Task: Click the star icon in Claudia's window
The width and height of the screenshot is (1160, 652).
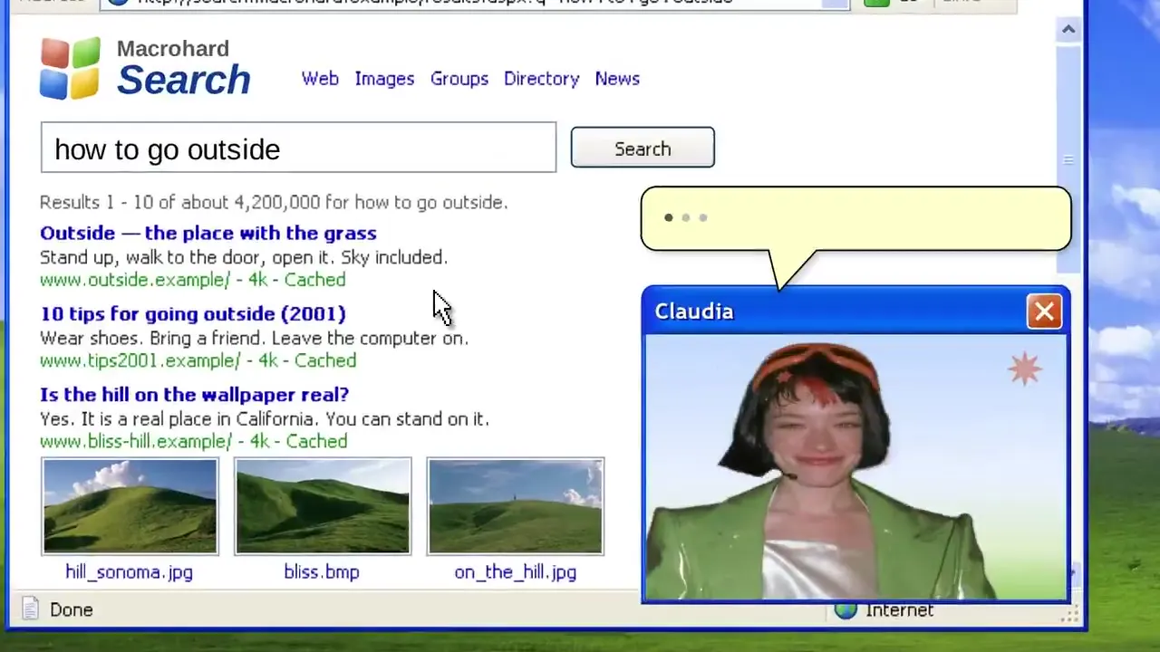Action: pyautogui.click(x=1025, y=369)
